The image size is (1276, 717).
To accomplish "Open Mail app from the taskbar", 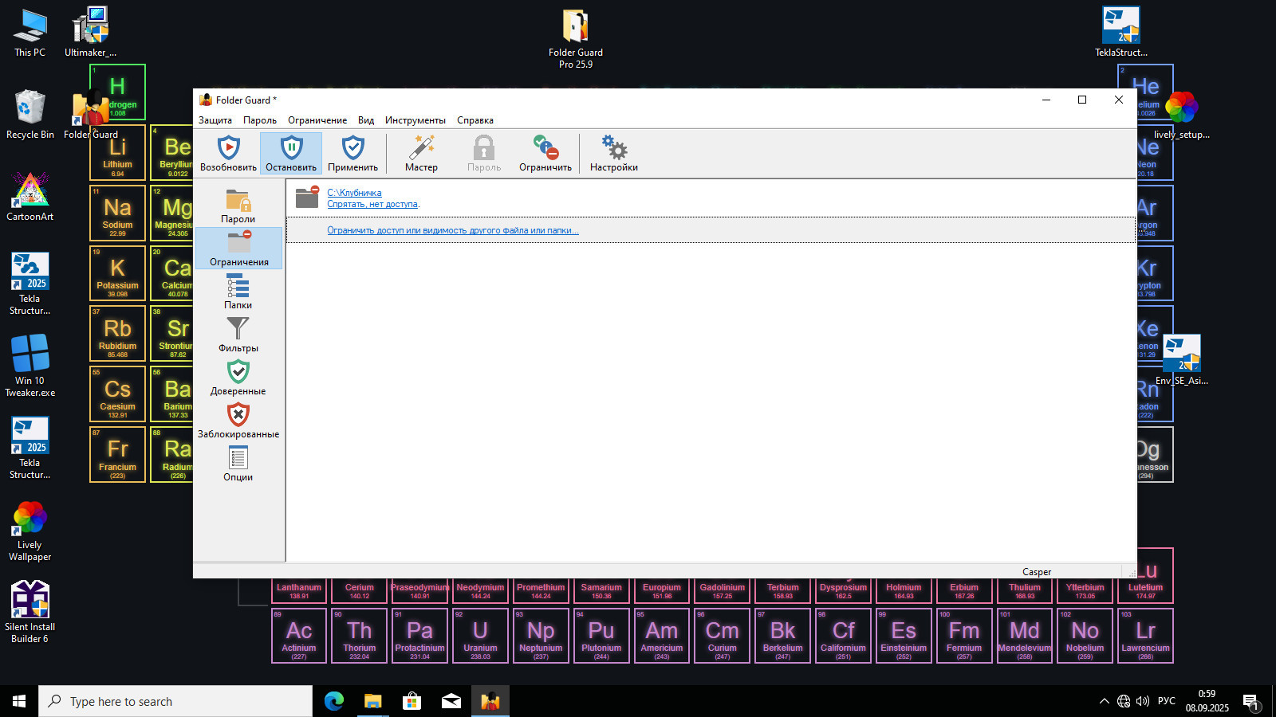I will (451, 701).
